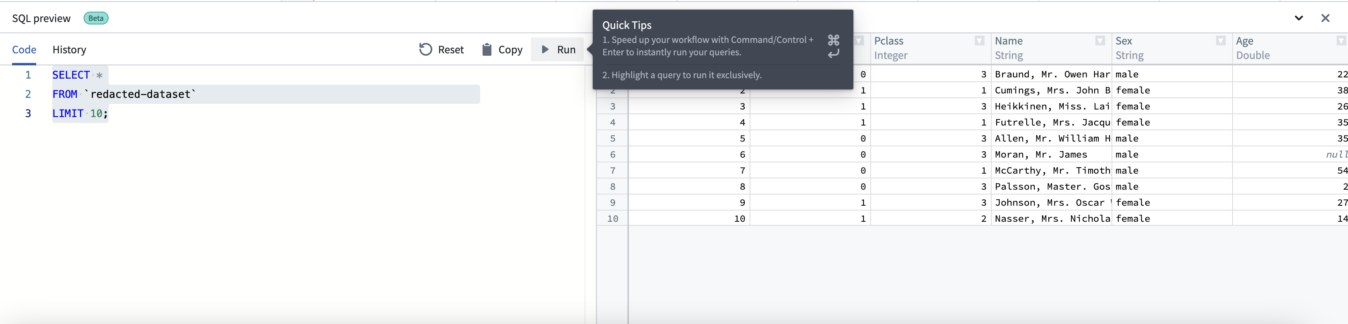Click line number 3 in editor gutter
Viewport: 1348px width, 324px height.
(28, 114)
